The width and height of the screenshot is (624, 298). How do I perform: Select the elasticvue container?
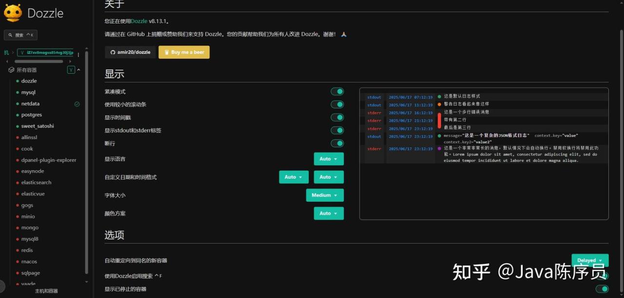coord(33,194)
